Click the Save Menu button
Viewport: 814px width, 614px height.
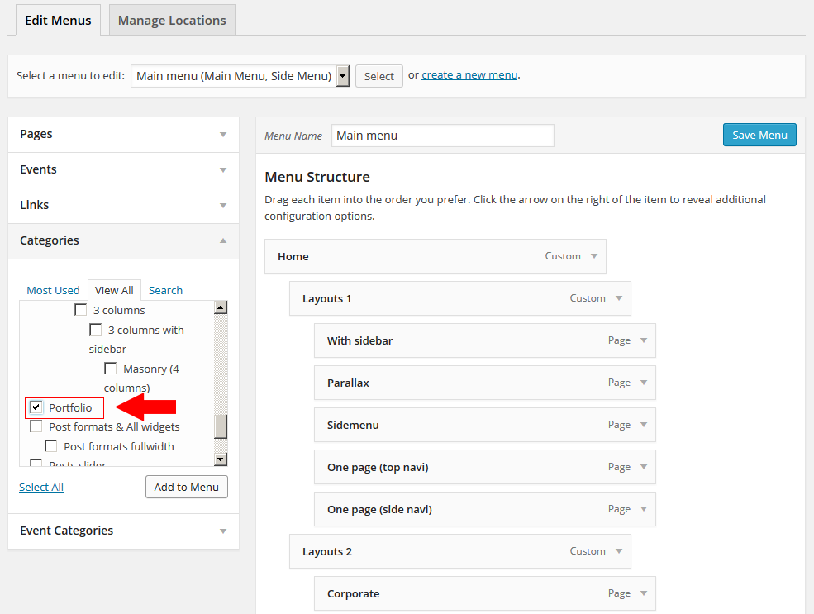click(x=759, y=135)
